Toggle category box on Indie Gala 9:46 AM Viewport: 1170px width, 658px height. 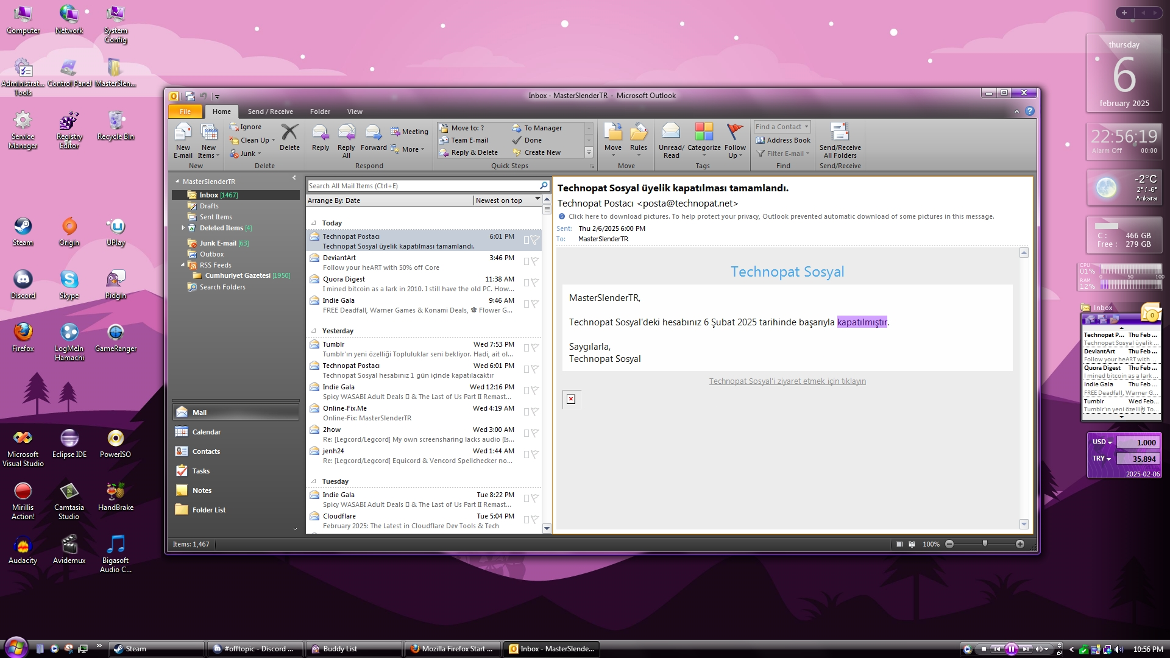tap(526, 304)
